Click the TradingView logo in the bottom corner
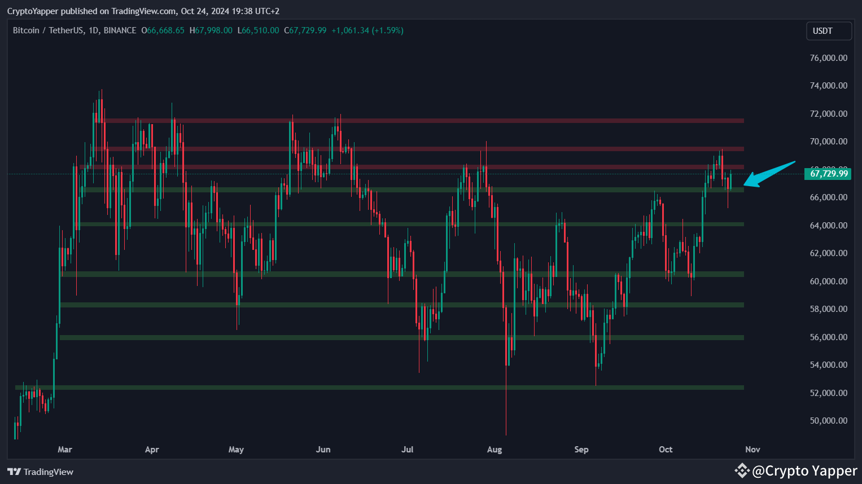The image size is (862, 484). click(x=40, y=472)
